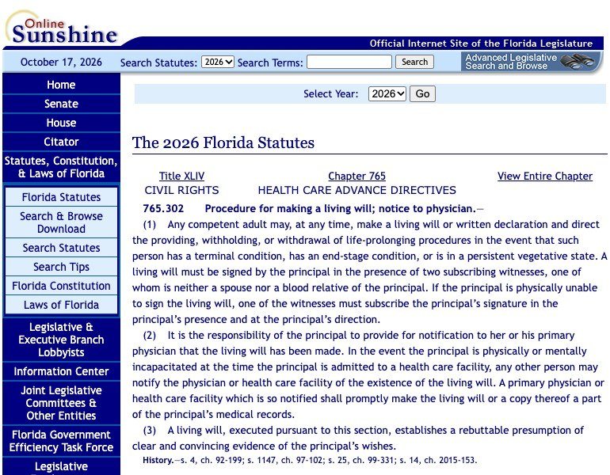Open Legislative & Executive Branch Lobbyists
Viewport: 610px width, 475px height.
pos(61,340)
